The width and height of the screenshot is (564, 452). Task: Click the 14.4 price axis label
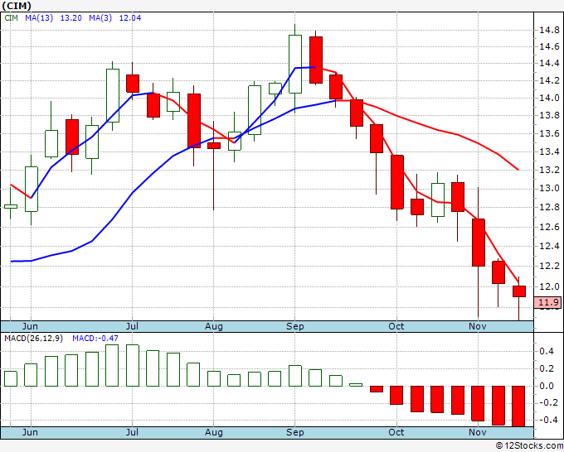549,64
